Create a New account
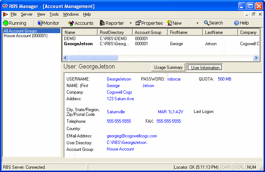Screen dimensions: 265x172 pos(174,23)
